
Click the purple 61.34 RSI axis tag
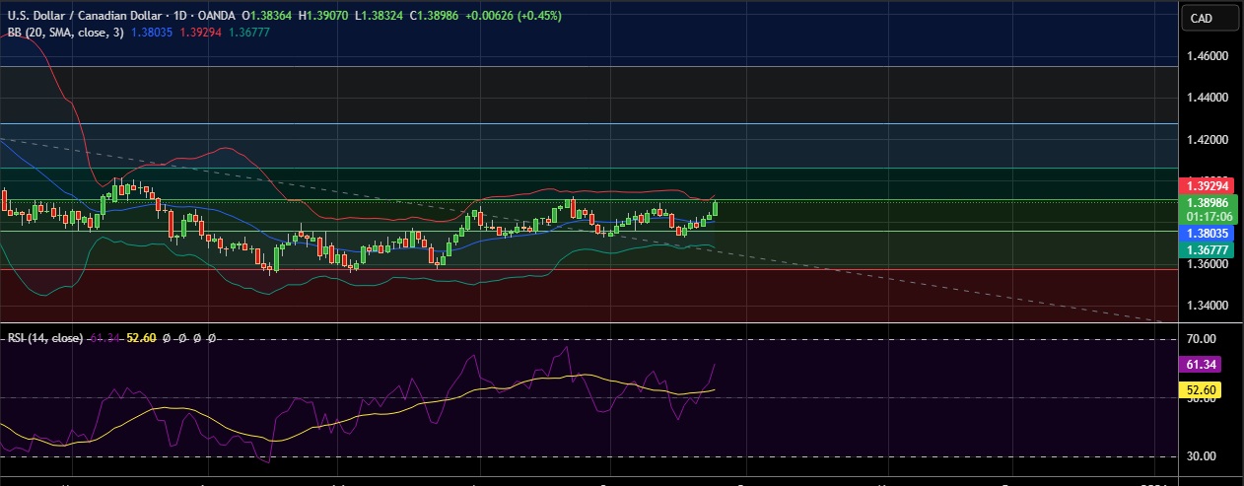click(1203, 365)
